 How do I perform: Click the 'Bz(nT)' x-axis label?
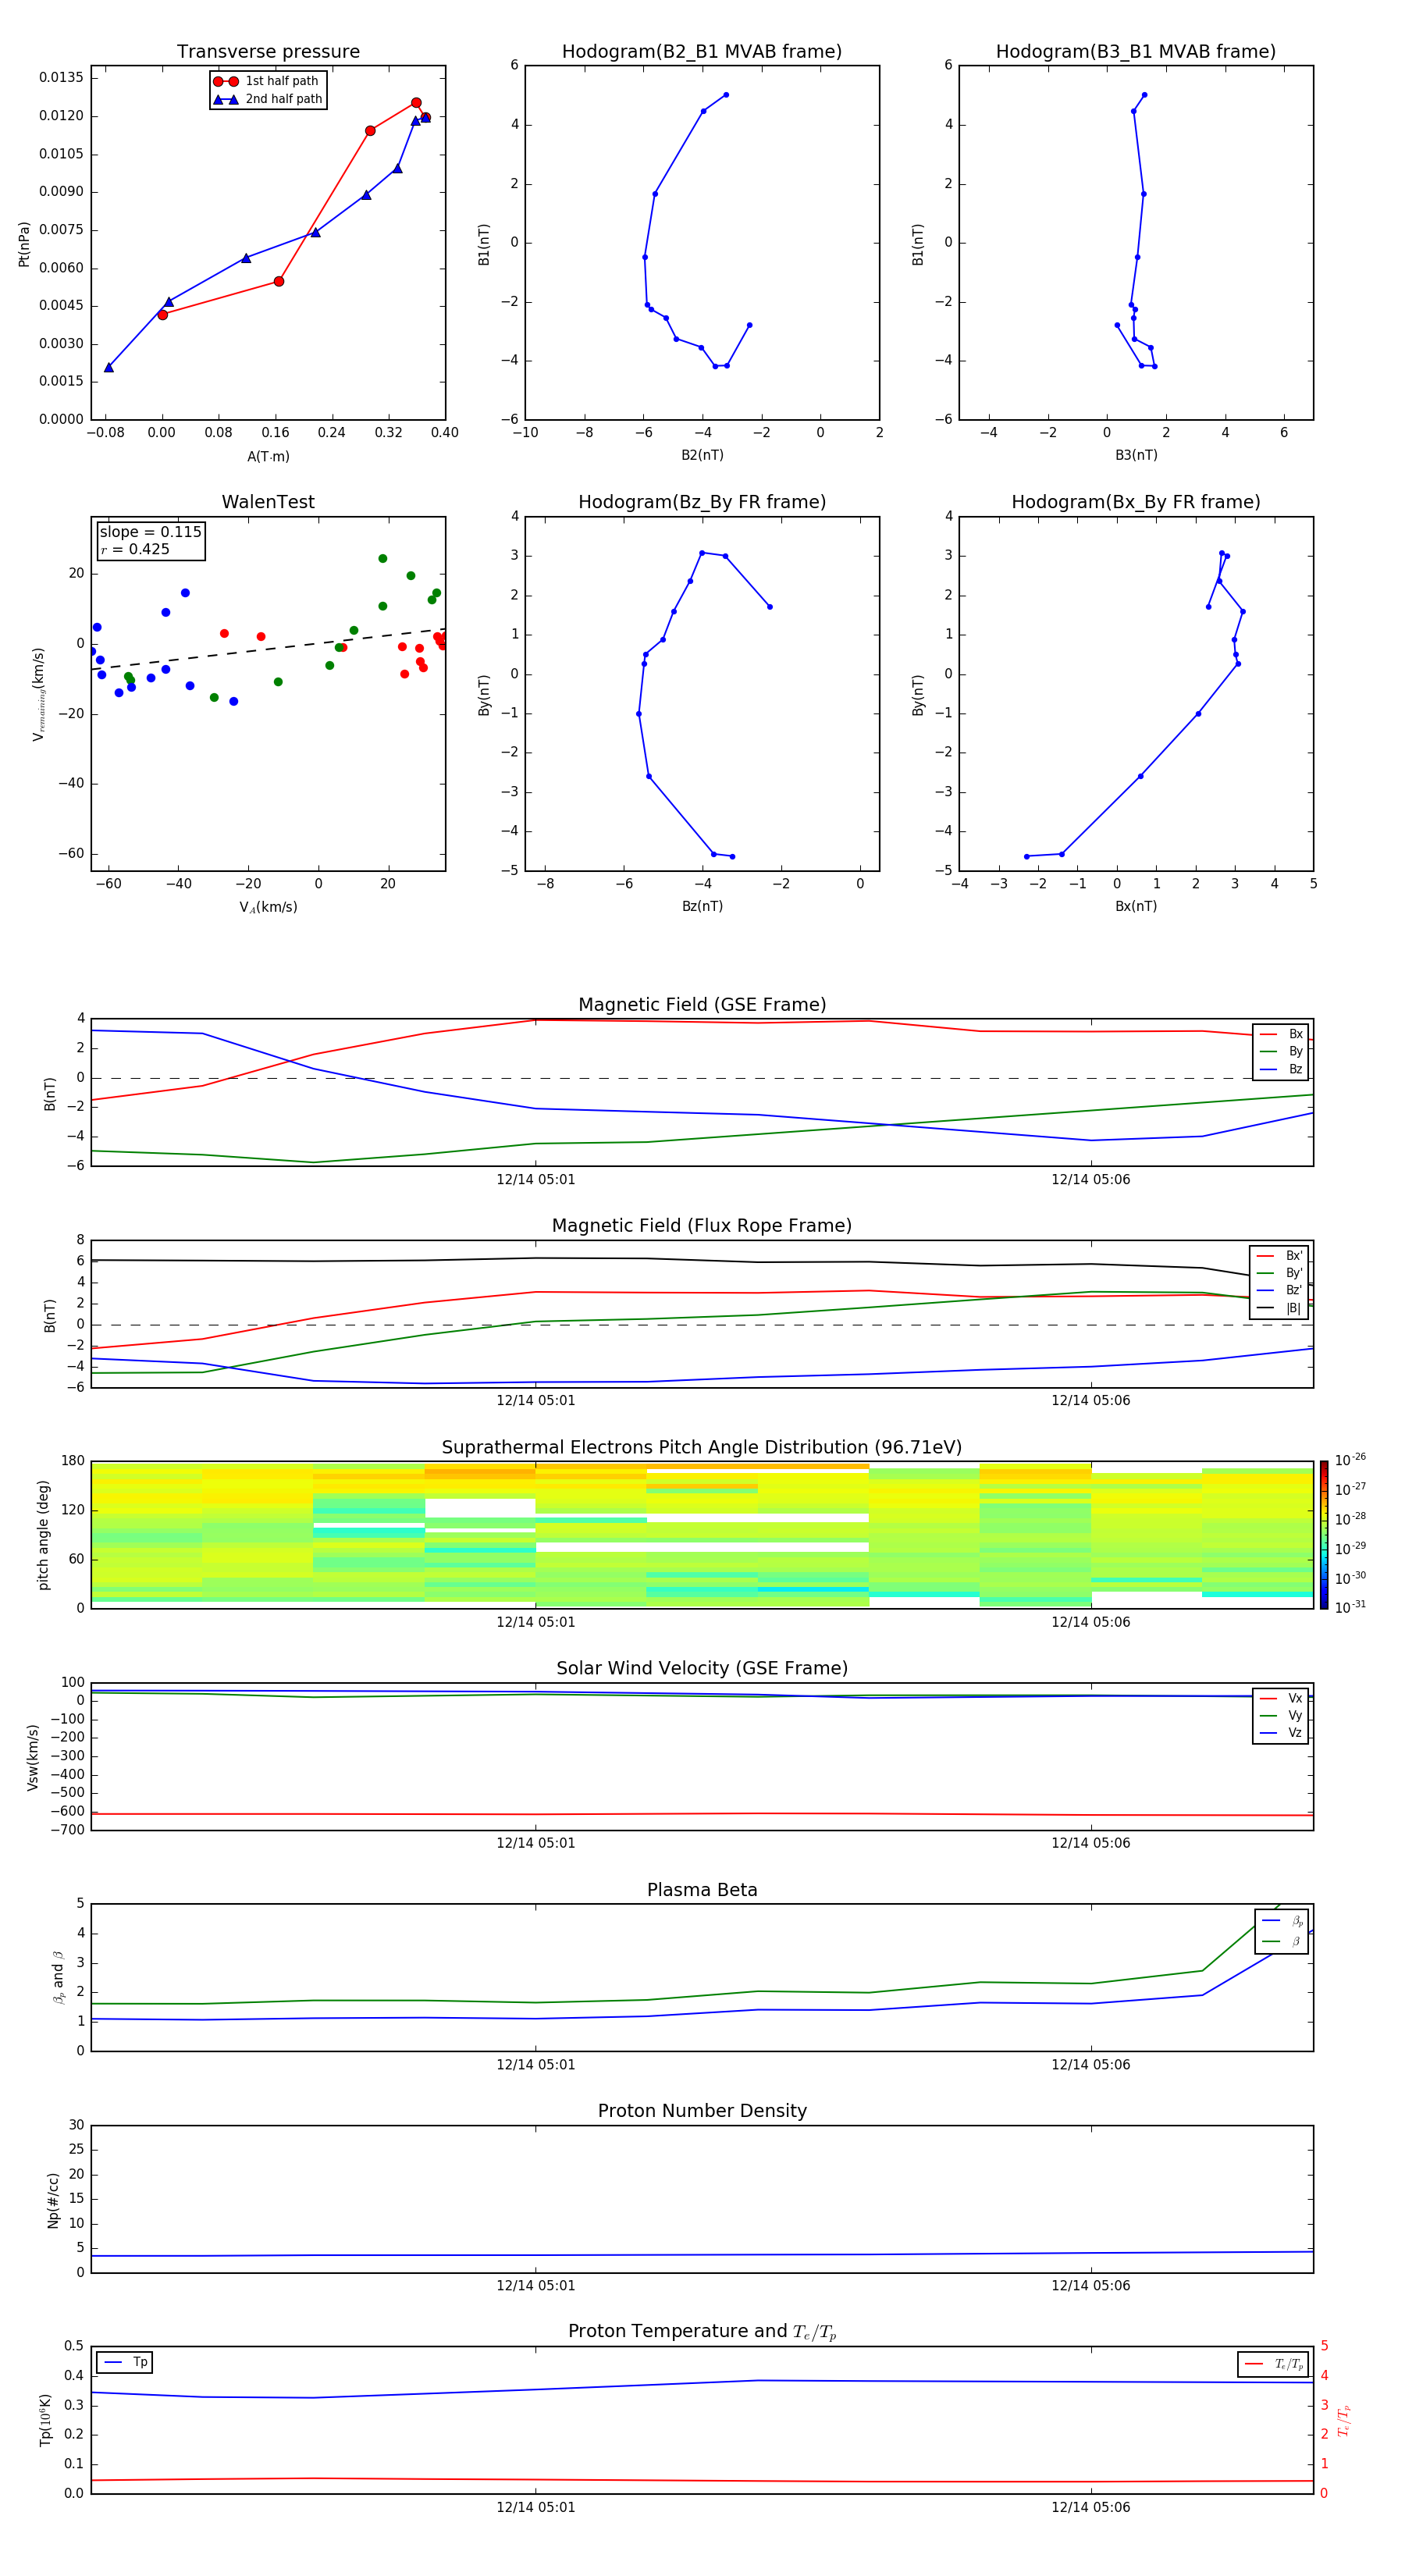702,906
